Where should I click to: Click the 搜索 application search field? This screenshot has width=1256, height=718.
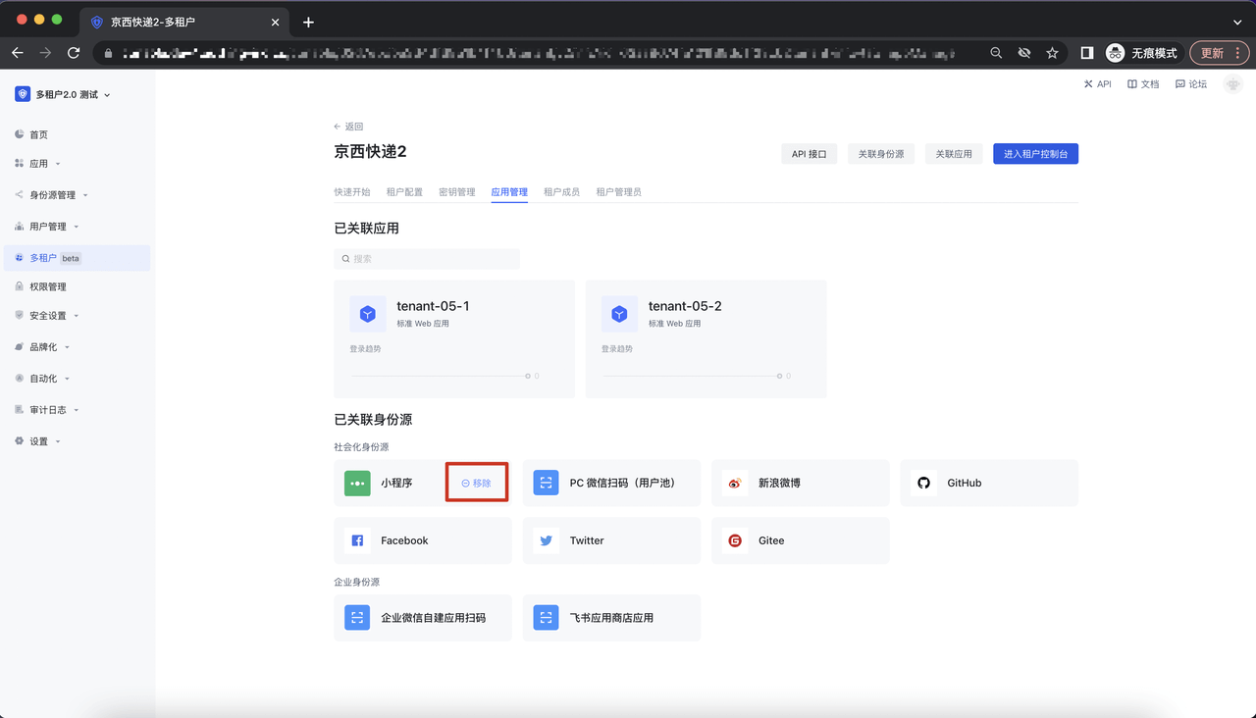427,259
